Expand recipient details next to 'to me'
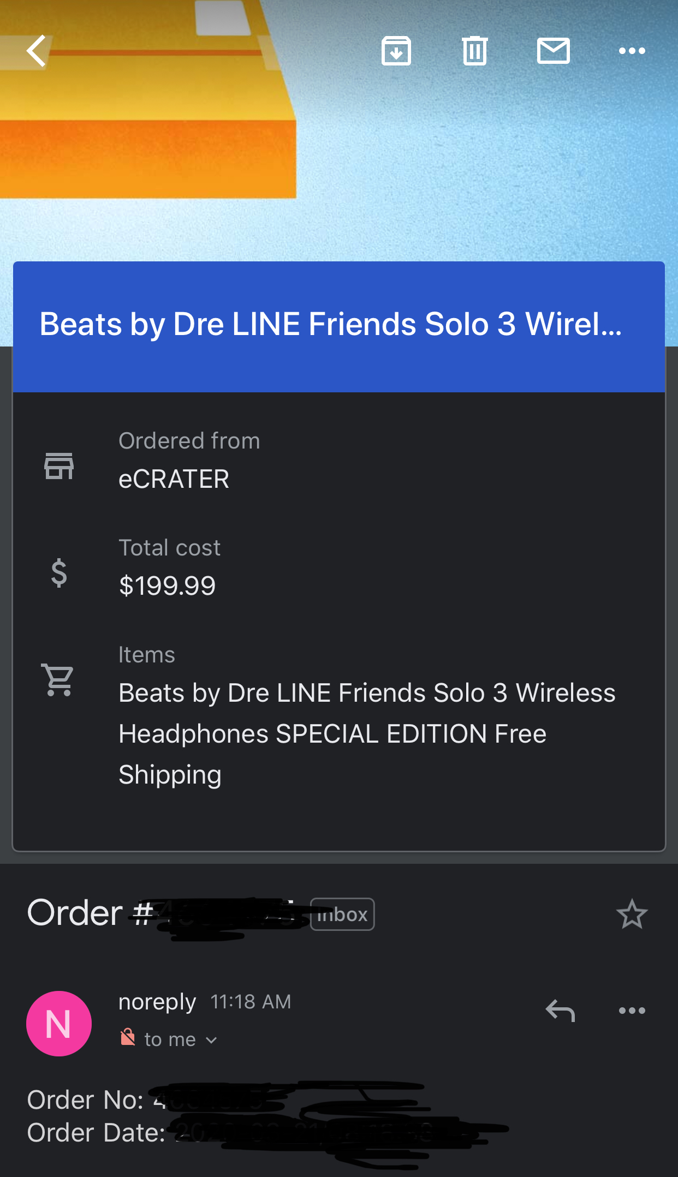Viewport: 678px width, 1177px height. [212, 1040]
